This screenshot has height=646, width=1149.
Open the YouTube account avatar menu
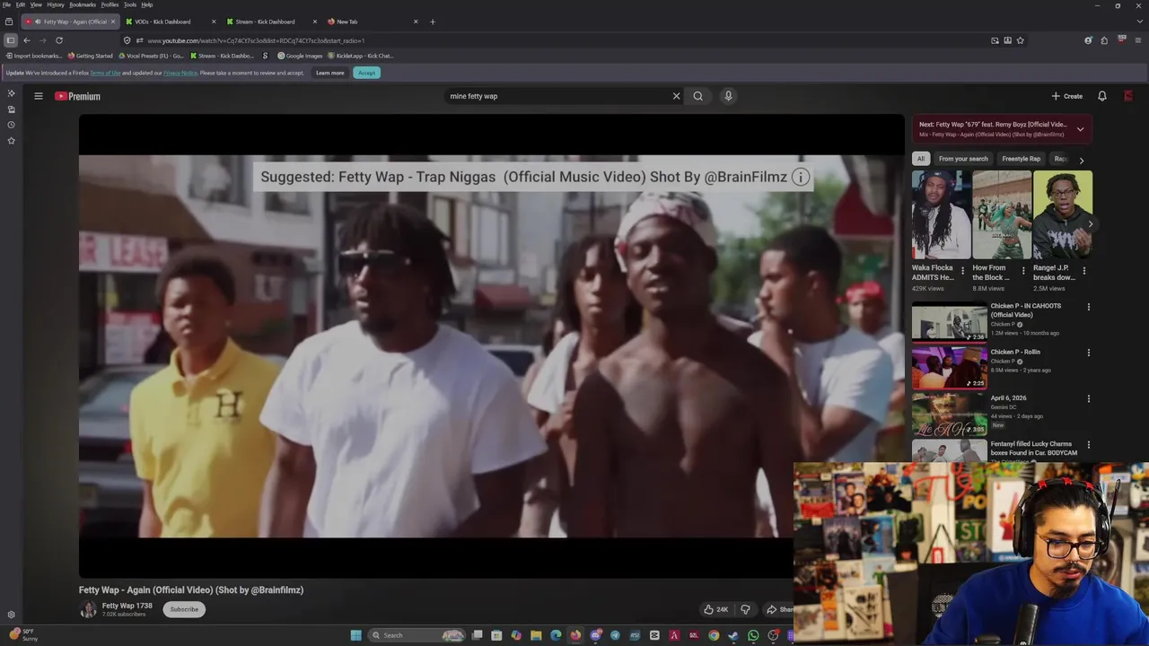tap(1128, 96)
